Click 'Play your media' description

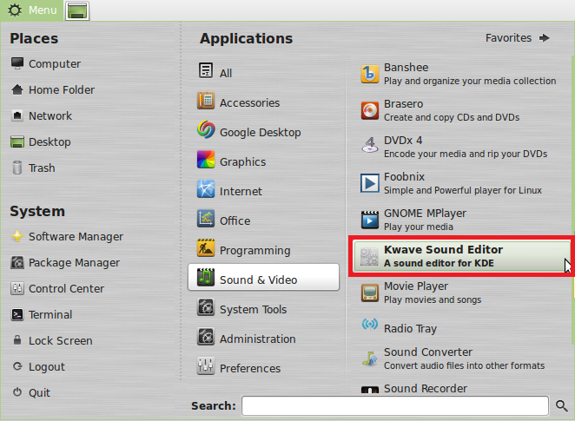pos(419,227)
